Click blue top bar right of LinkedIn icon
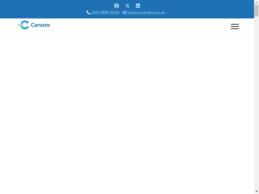The width and height of the screenshot is (259, 194). (194, 6)
